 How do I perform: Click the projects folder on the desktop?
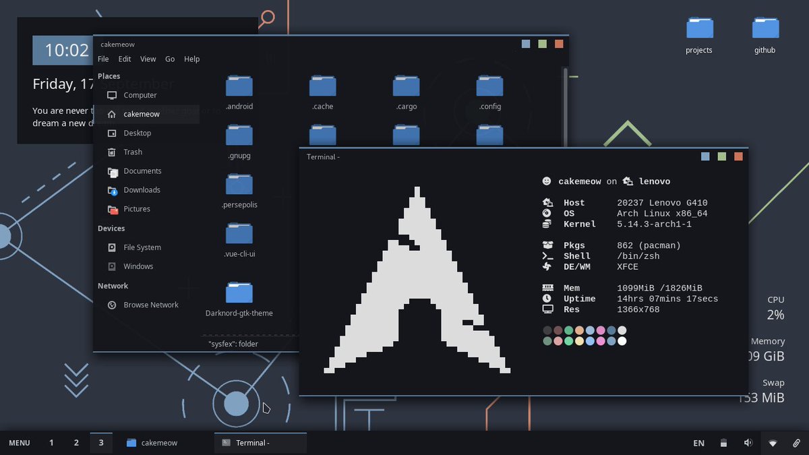coord(699,28)
